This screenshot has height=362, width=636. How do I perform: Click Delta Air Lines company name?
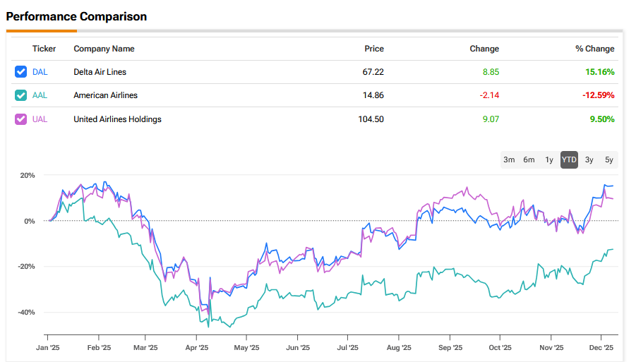point(100,72)
